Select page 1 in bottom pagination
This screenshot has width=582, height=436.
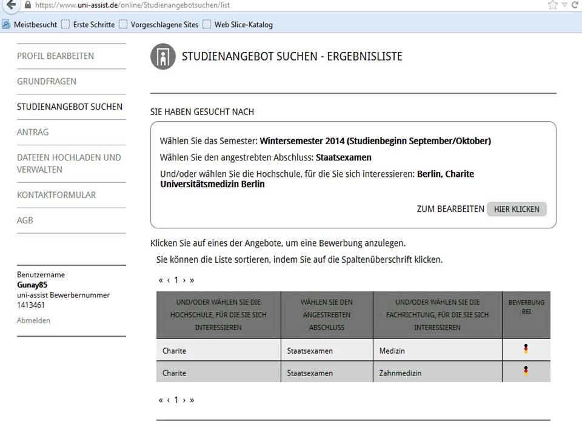(176, 400)
